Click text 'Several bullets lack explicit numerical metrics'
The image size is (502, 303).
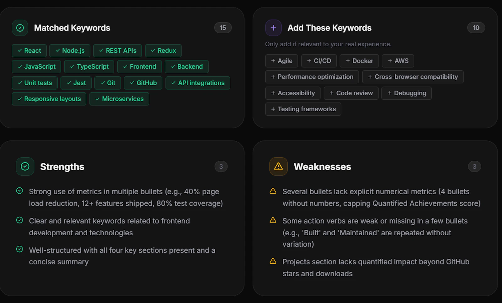tap(359, 191)
